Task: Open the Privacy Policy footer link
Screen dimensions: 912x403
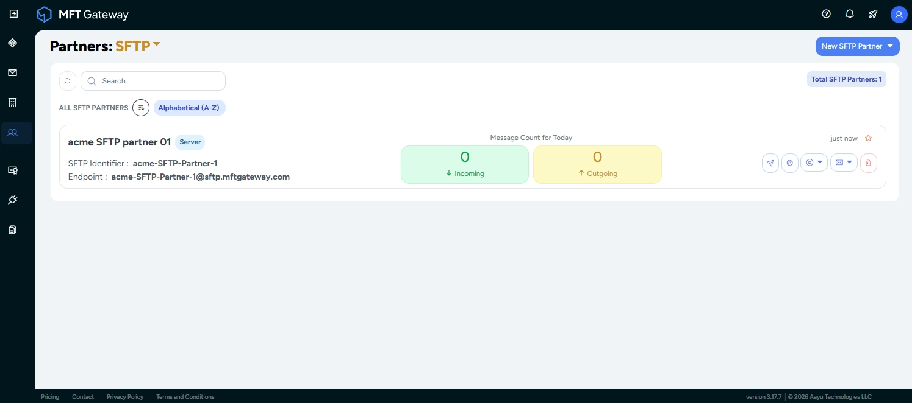Action: [x=125, y=397]
